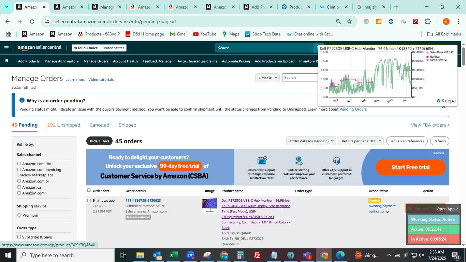
Task: Click the Open App button on the overlay
Action: 448,209
